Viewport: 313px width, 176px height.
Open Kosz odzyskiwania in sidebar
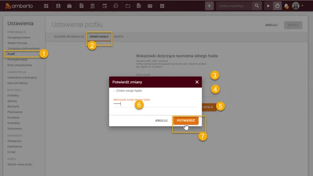coord(20,65)
